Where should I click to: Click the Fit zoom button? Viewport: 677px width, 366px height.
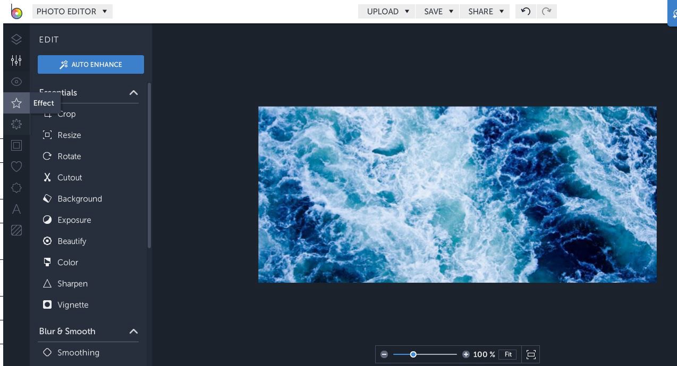(508, 354)
